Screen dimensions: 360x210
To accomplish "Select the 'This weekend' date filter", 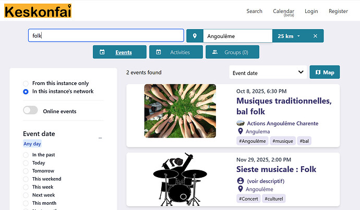I will coord(26,179).
